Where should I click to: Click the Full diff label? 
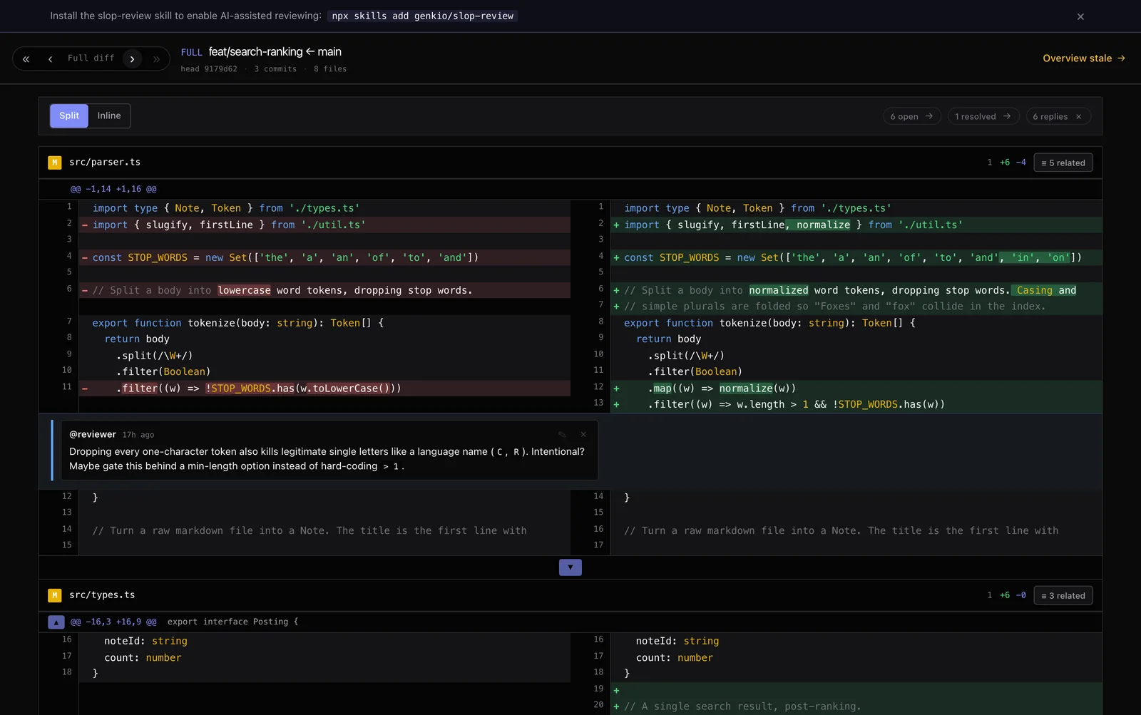91,58
